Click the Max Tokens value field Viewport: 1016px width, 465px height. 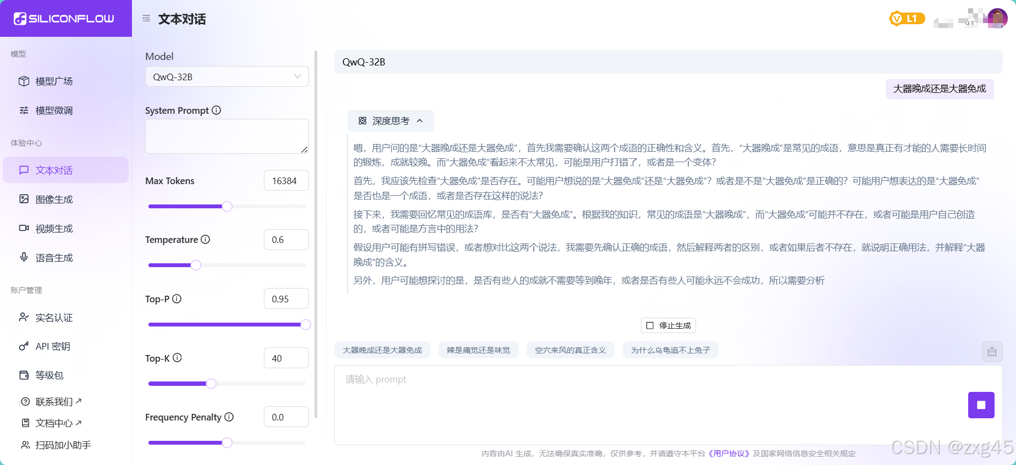(x=286, y=181)
